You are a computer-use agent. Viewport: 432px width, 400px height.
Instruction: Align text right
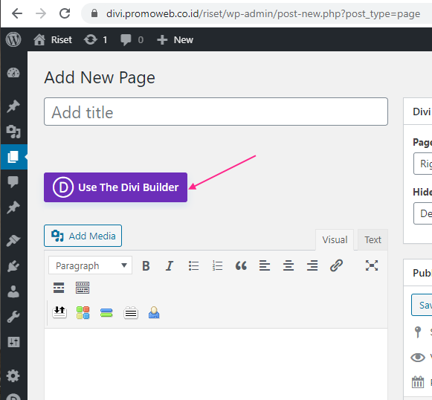click(x=312, y=266)
